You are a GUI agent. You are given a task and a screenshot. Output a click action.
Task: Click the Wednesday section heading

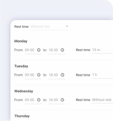click(x=24, y=91)
